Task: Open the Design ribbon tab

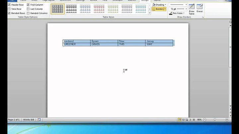Action: tap(145, 1)
